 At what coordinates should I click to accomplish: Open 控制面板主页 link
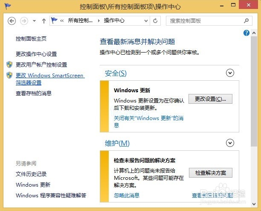(31, 39)
